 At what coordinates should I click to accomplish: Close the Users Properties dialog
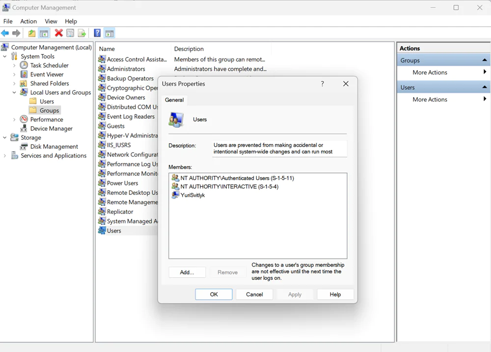point(346,83)
